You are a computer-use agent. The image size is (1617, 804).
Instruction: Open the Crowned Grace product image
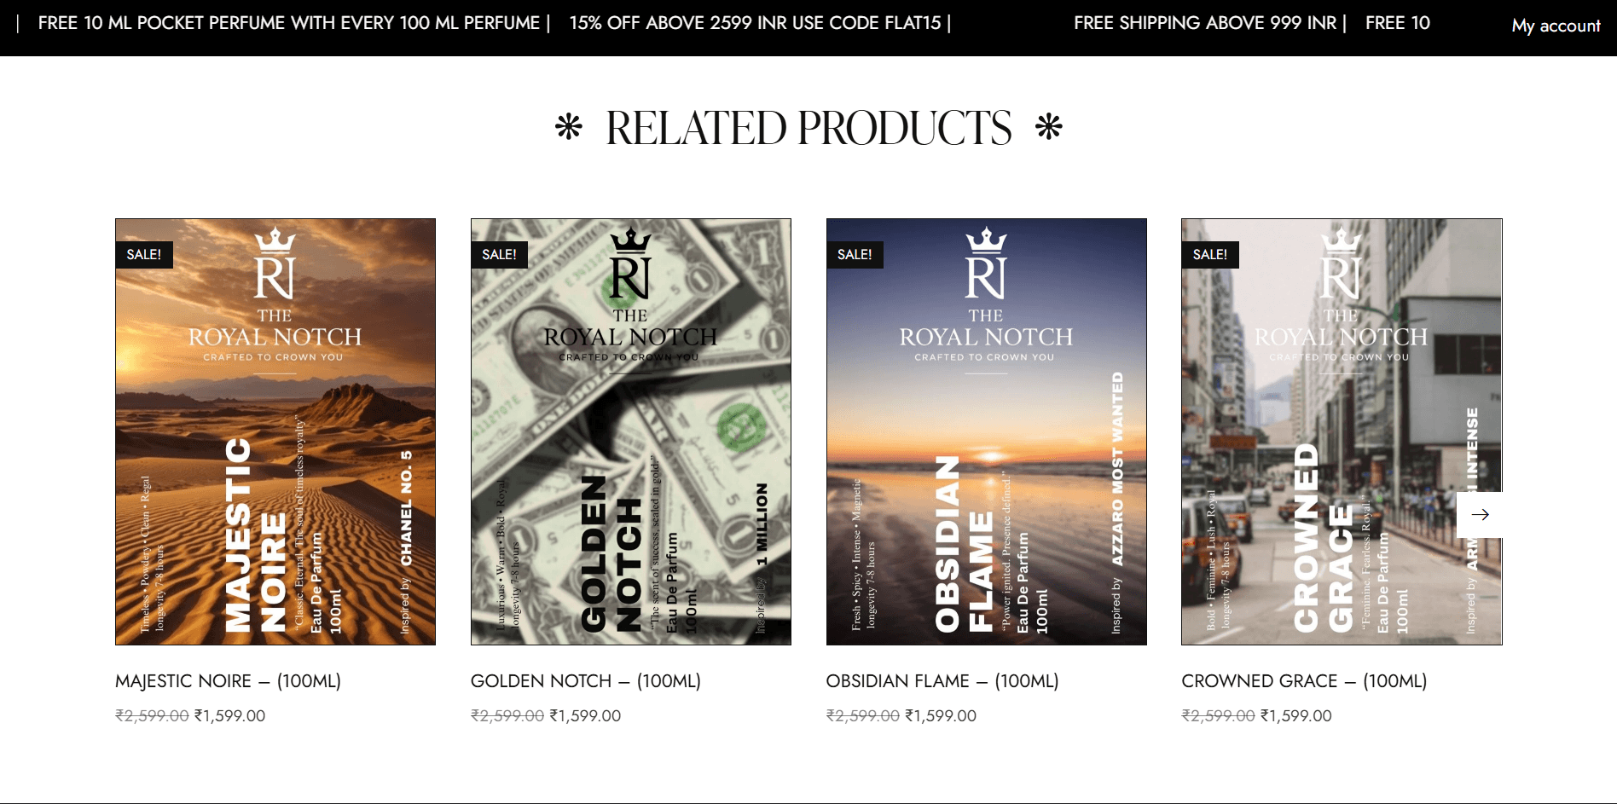tap(1342, 431)
